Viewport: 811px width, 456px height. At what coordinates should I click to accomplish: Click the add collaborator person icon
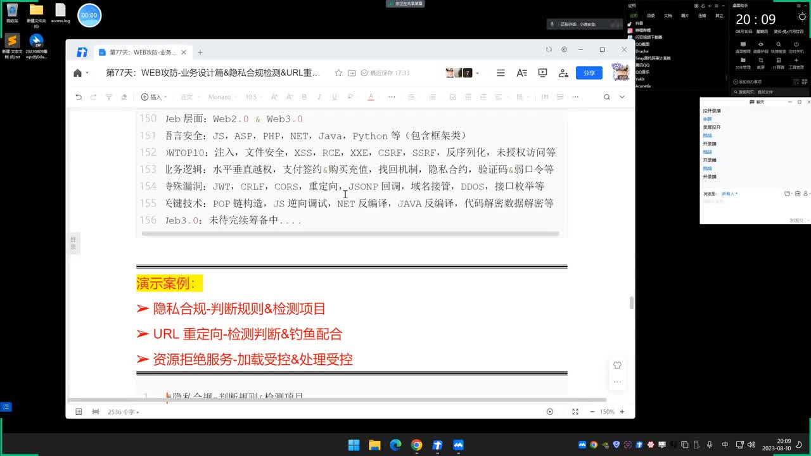click(x=563, y=73)
